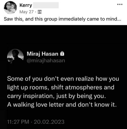This screenshot has height=129, width=127.
Task: Click Miraj Hasan's circular avatar
Action: (x=15, y=57)
